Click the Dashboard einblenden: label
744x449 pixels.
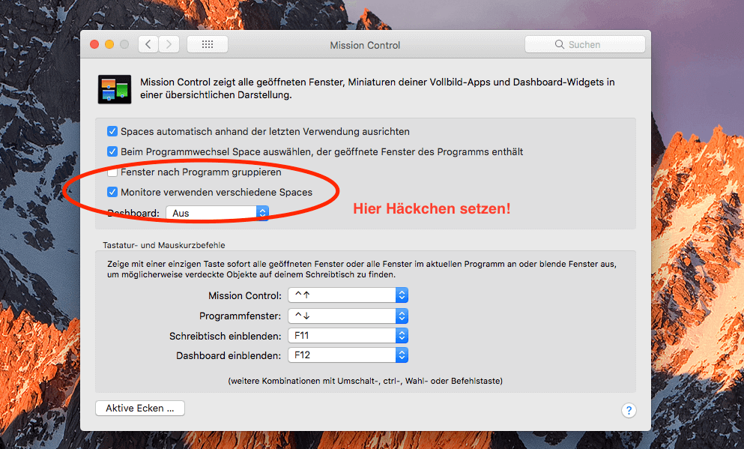point(229,355)
